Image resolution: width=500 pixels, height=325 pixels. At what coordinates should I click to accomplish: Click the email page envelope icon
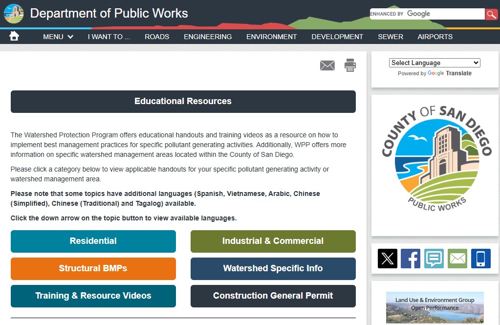[327, 65]
